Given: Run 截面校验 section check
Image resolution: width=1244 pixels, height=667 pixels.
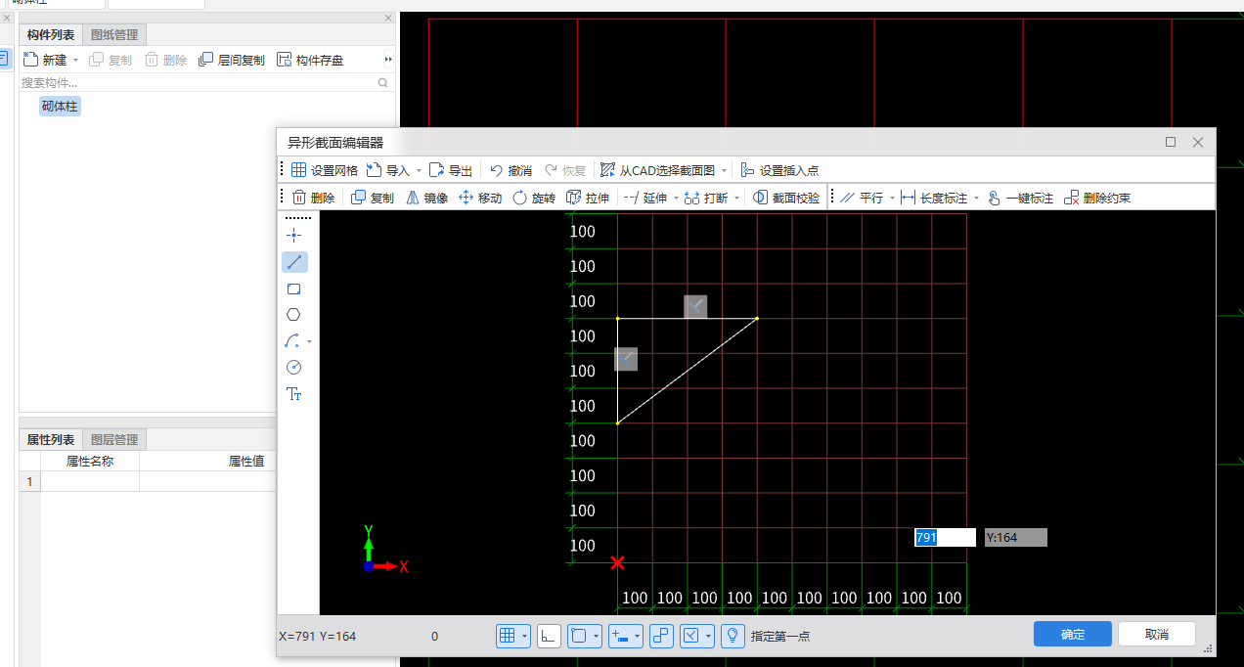Looking at the screenshot, I should tap(786, 198).
